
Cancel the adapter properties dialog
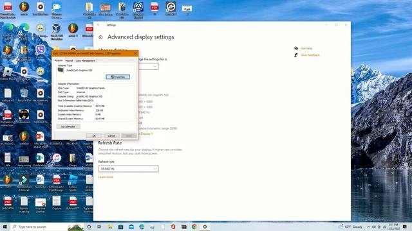point(111,135)
